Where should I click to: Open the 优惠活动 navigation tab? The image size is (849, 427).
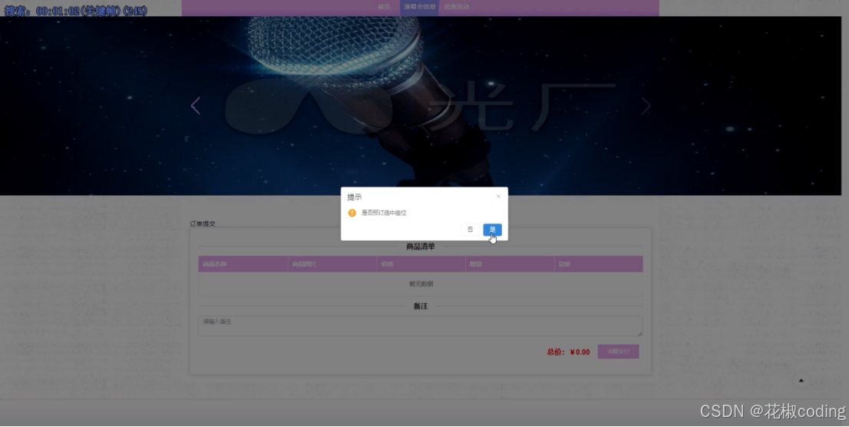[457, 7]
